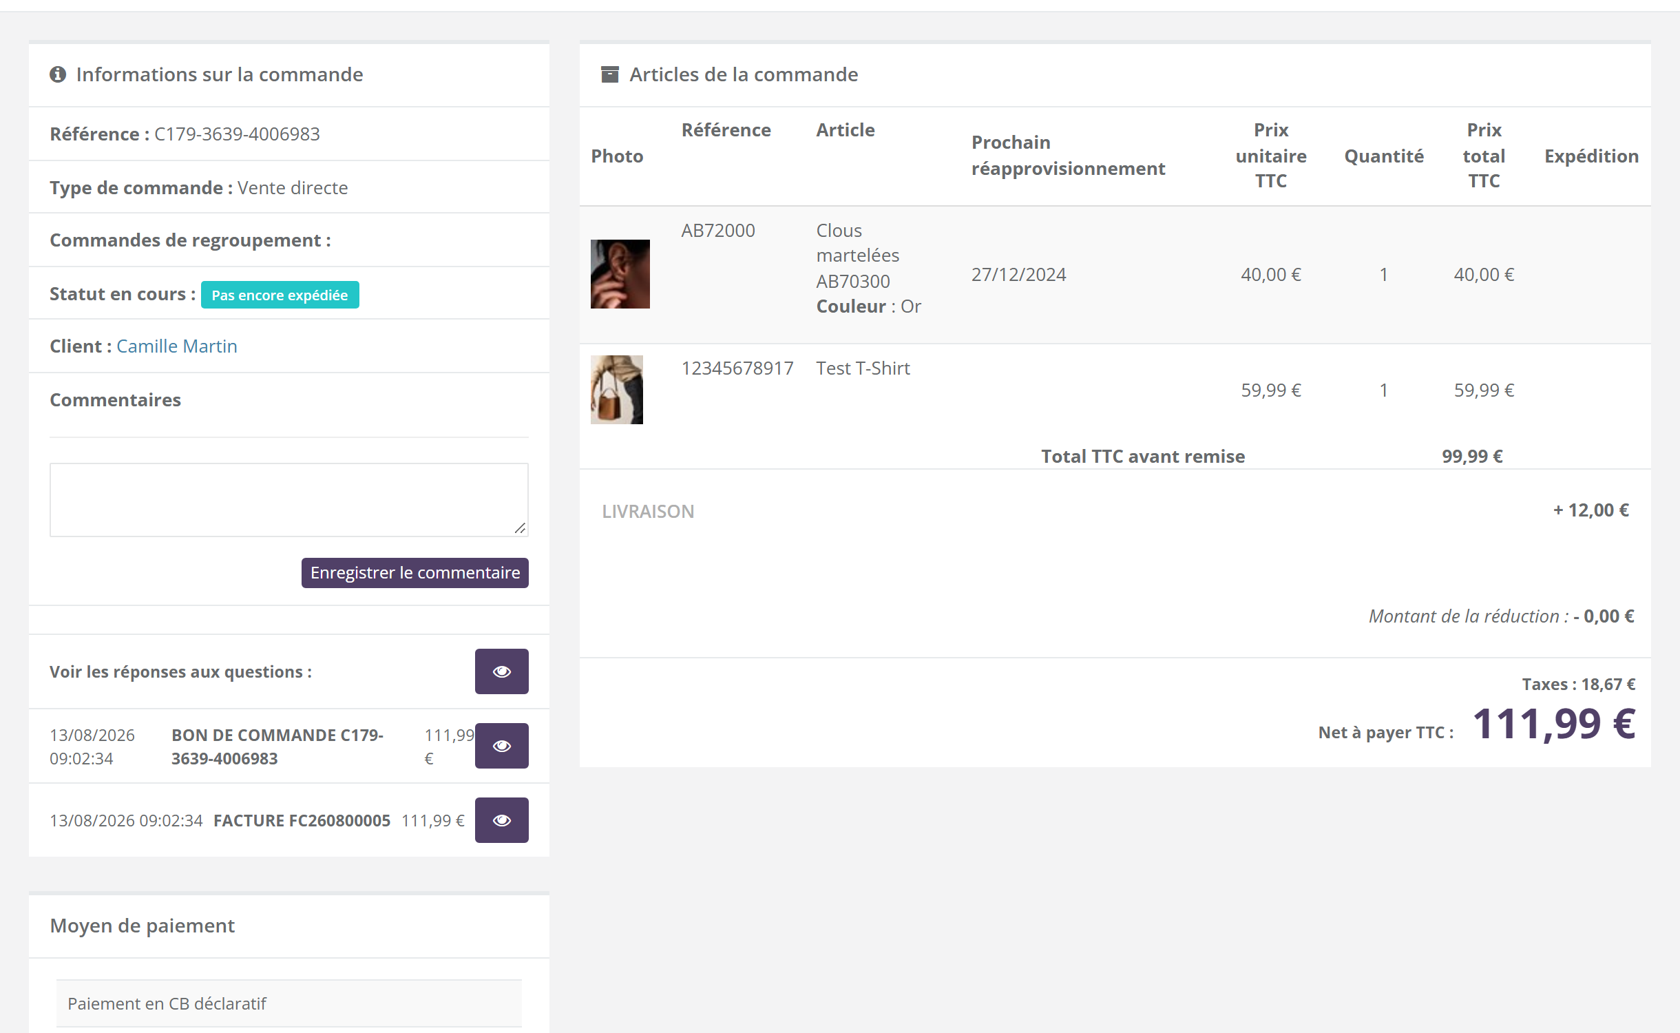This screenshot has height=1033, width=1680.
Task: Click the Pas encore expédiée status badge
Action: pos(280,295)
